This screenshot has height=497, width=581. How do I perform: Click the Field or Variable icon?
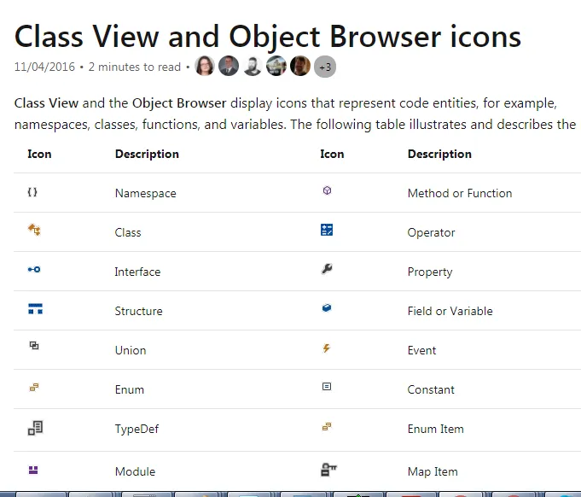click(x=327, y=308)
